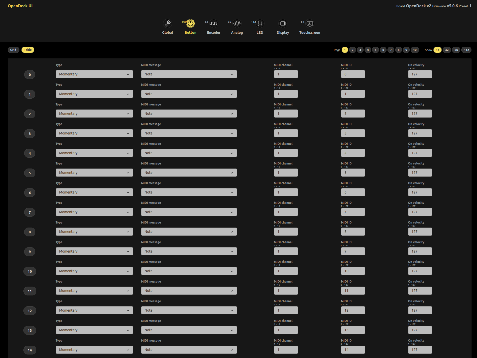The image size is (477, 358).
Task: Go to page 9
Action: (406, 50)
